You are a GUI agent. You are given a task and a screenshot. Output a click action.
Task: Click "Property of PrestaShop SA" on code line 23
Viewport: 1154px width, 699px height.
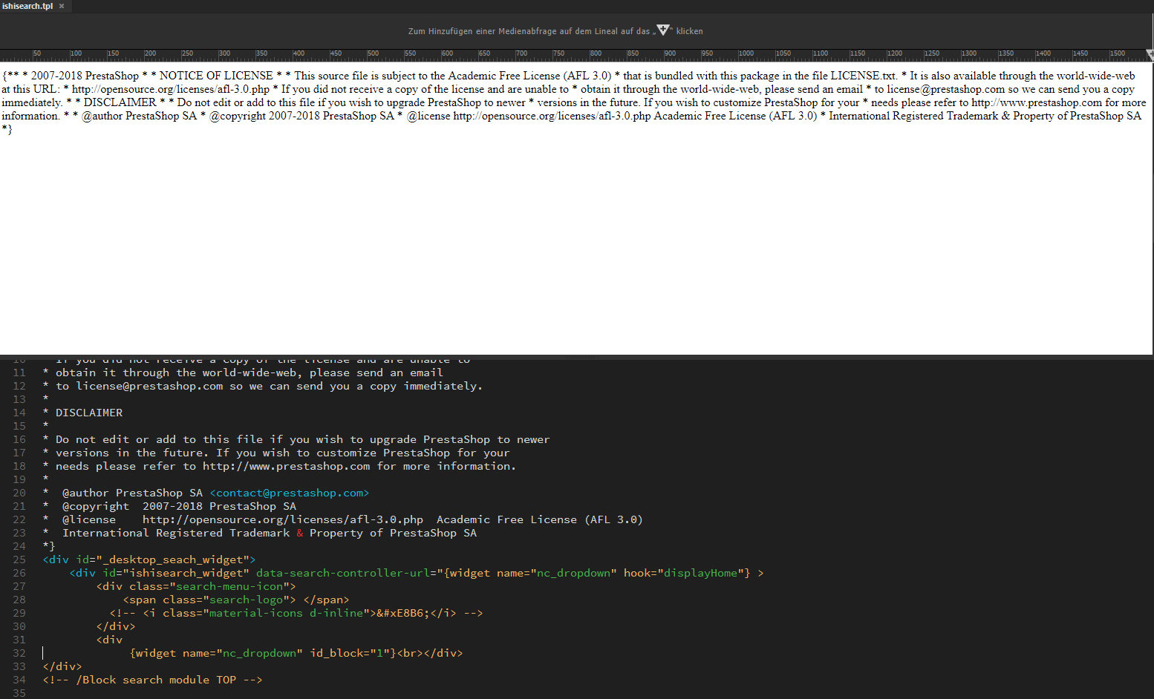point(393,533)
